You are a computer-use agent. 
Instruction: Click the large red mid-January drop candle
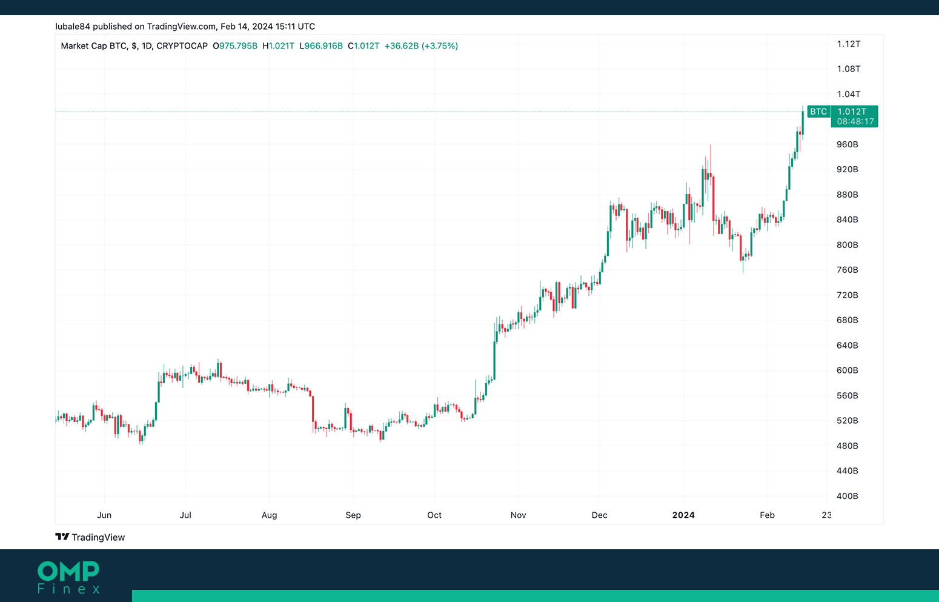(714, 198)
